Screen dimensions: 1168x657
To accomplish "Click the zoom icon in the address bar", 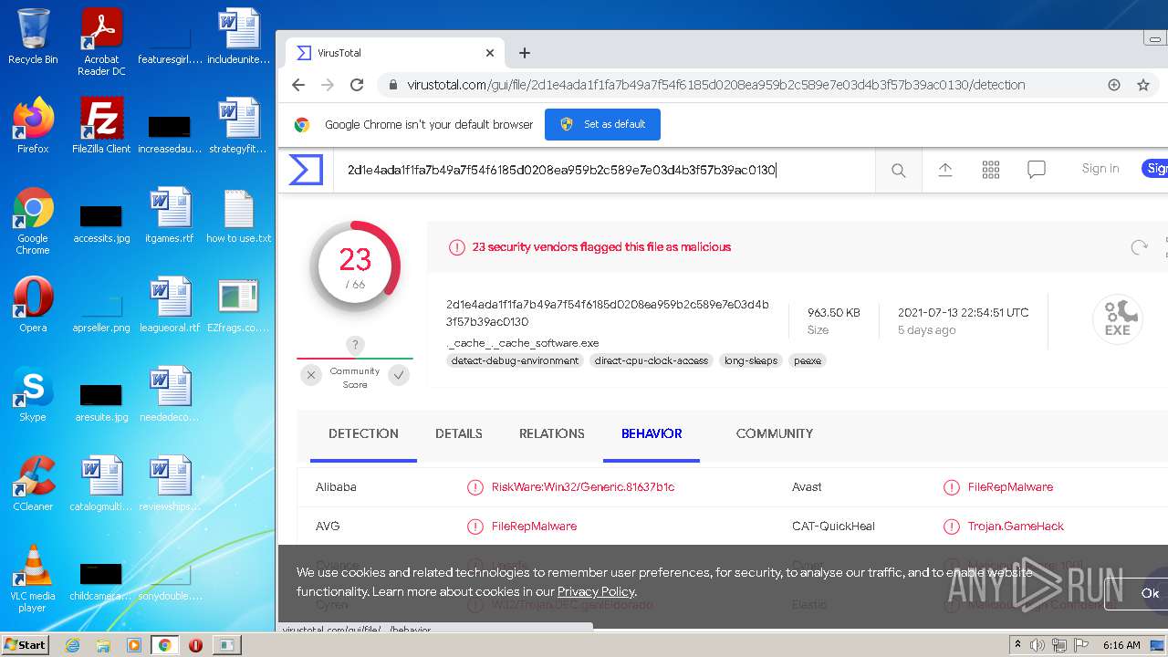I will click(1114, 85).
